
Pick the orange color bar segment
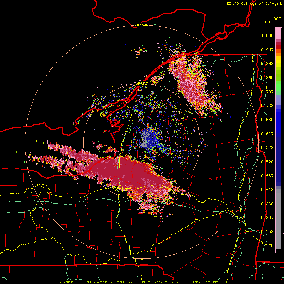pos(279,55)
